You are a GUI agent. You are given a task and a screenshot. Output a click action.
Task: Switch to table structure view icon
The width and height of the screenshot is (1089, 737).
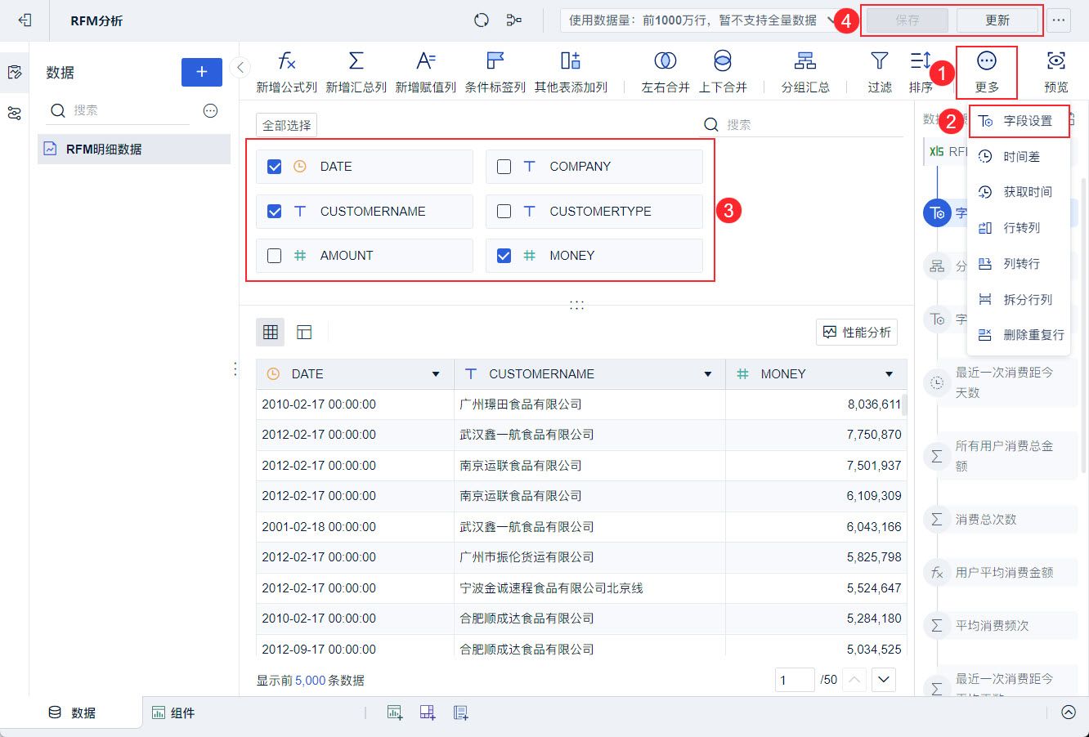tap(304, 332)
